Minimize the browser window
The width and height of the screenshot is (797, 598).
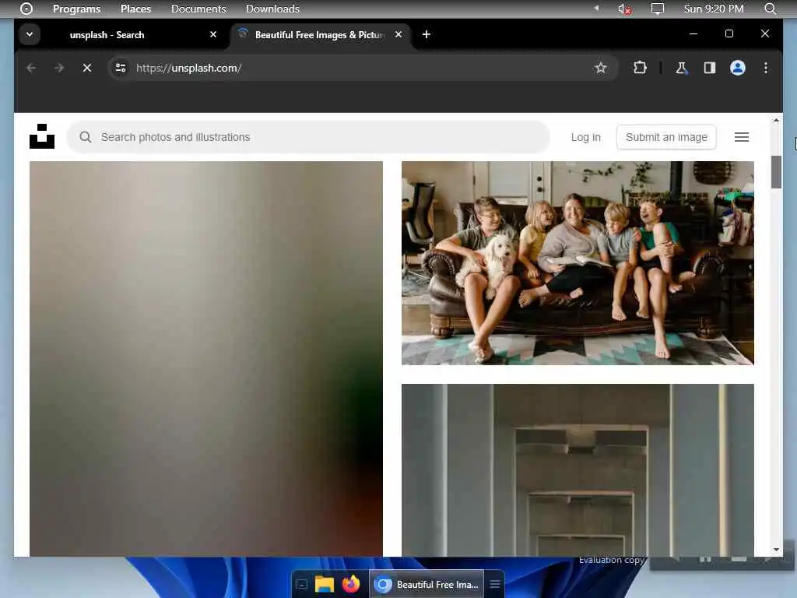[693, 33]
